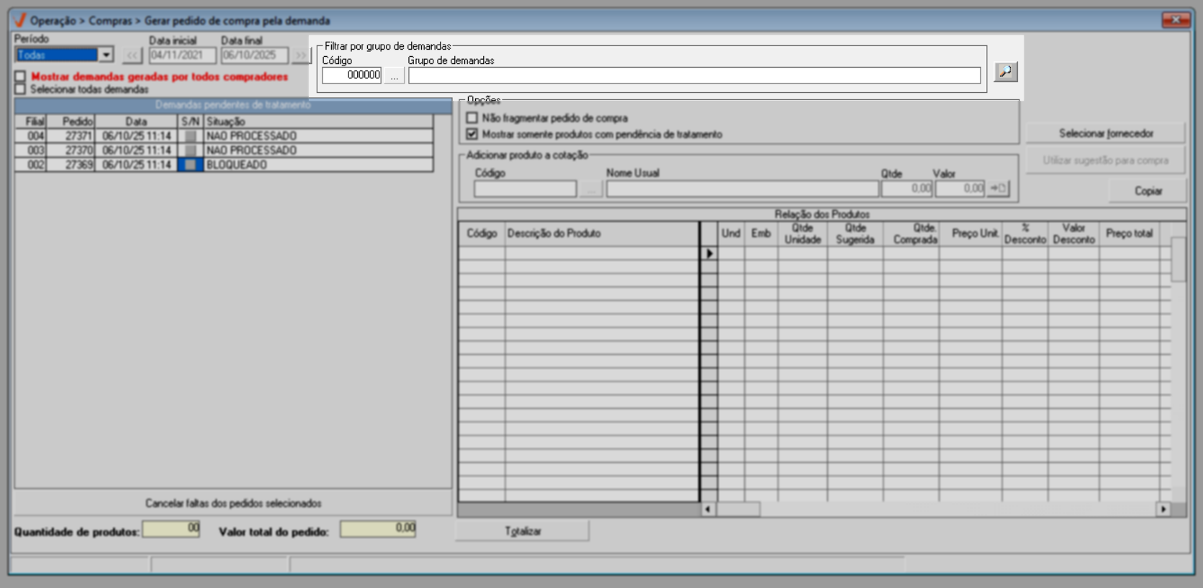Expand the Período dropdown
The width and height of the screenshot is (1203, 588).
click(106, 55)
